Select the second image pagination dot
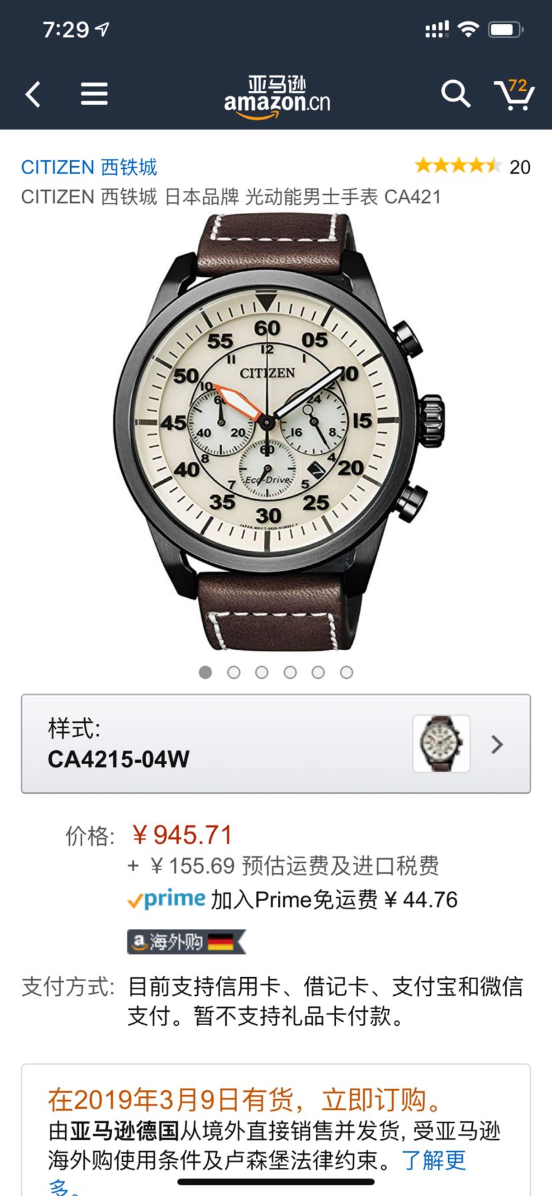The width and height of the screenshot is (552, 1196). tap(233, 672)
